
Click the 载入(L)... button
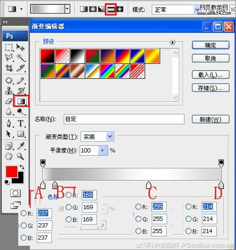coord(211,74)
